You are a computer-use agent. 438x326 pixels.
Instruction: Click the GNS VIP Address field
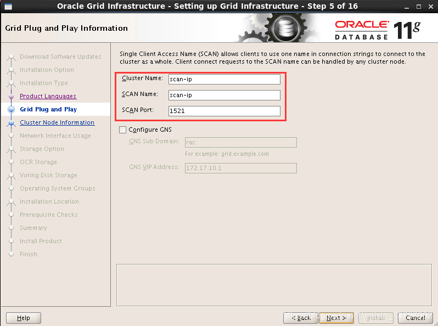coord(241,168)
